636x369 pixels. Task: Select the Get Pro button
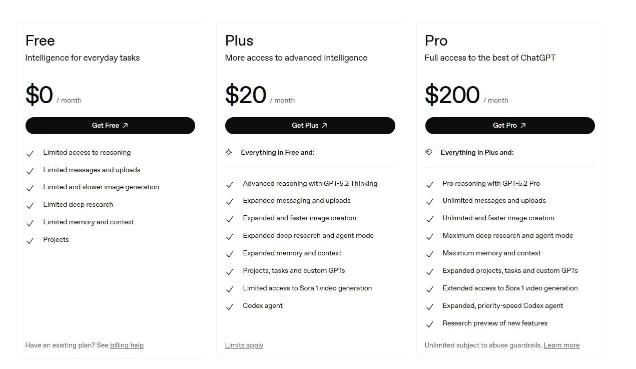pos(509,126)
